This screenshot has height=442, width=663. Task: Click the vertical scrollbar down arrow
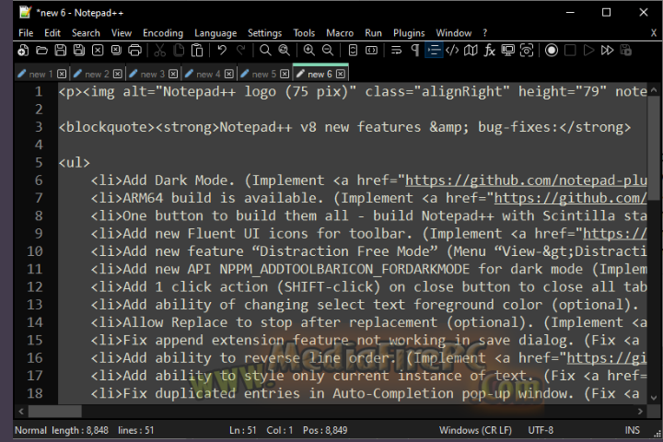pyautogui.click(x=653, y=398)
